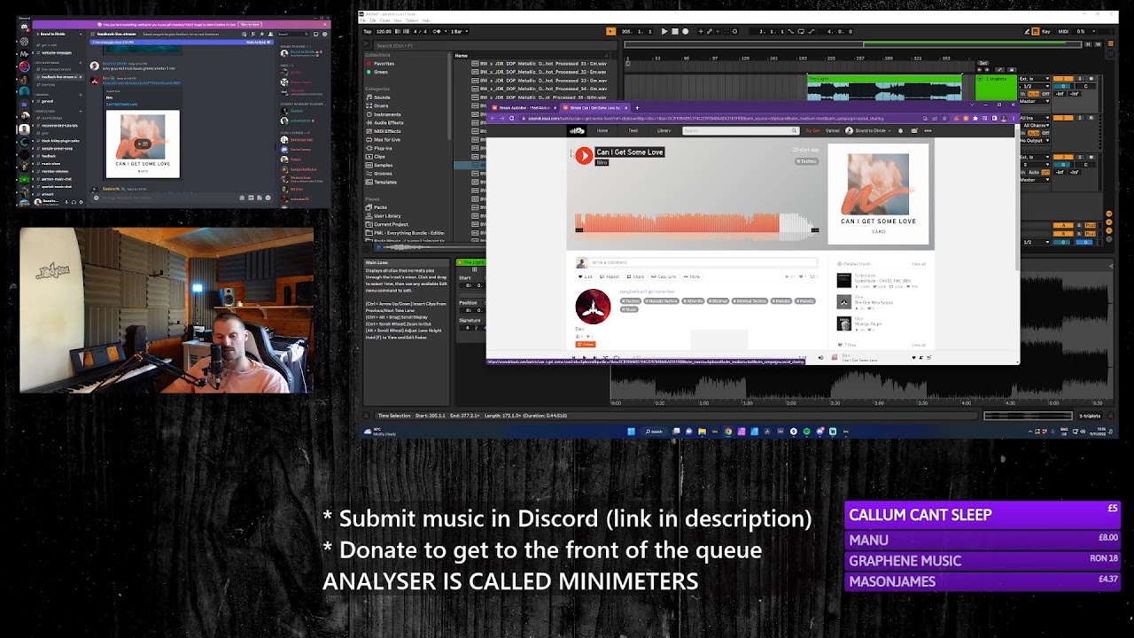Switch to Stream AudioBar browser tab
Screen dimensions: 1134x638
click(x=524, y=108)
